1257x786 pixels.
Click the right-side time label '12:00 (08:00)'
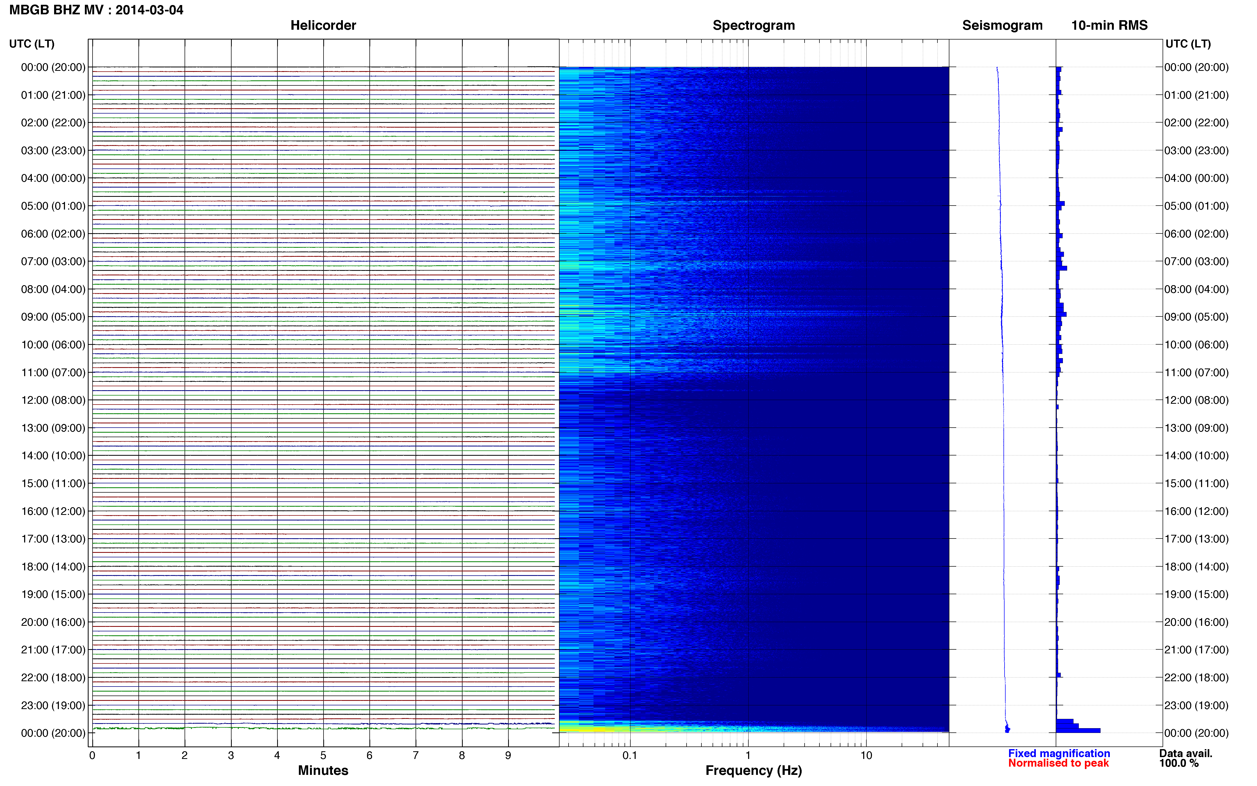tap(1196, 400)
